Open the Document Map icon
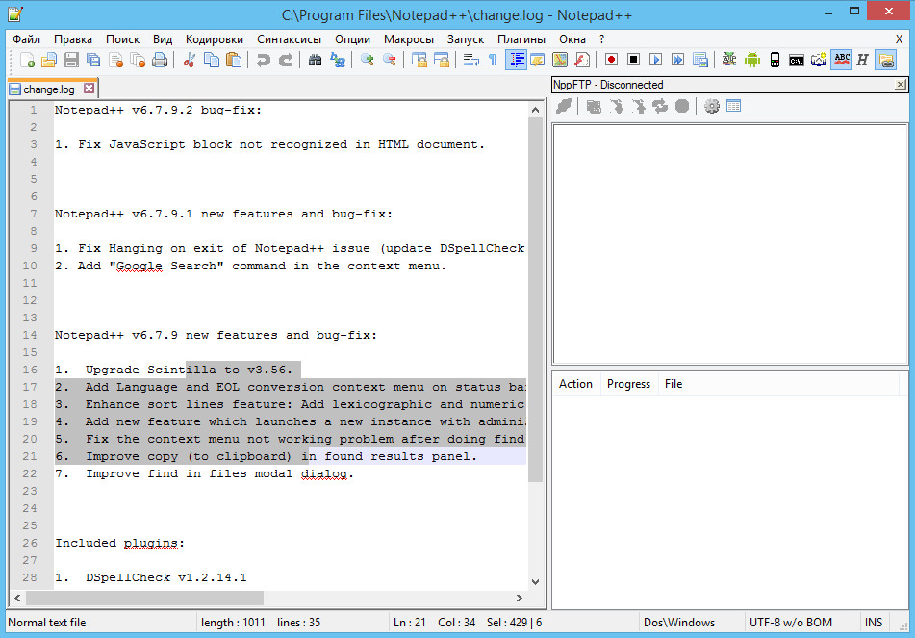915x638 pixels. coord(560,60)
